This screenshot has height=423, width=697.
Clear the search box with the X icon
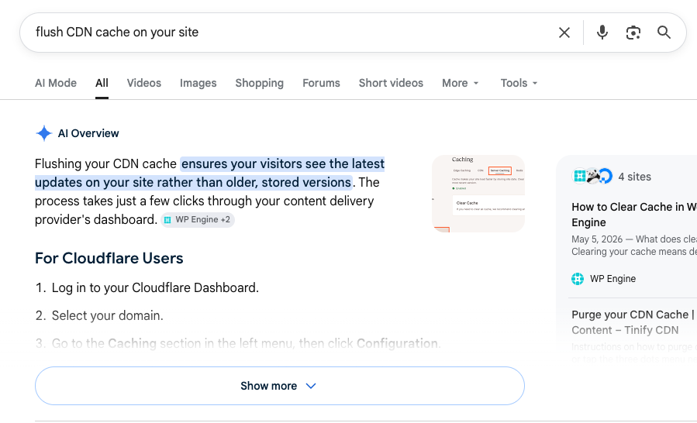tap(564, 33)
